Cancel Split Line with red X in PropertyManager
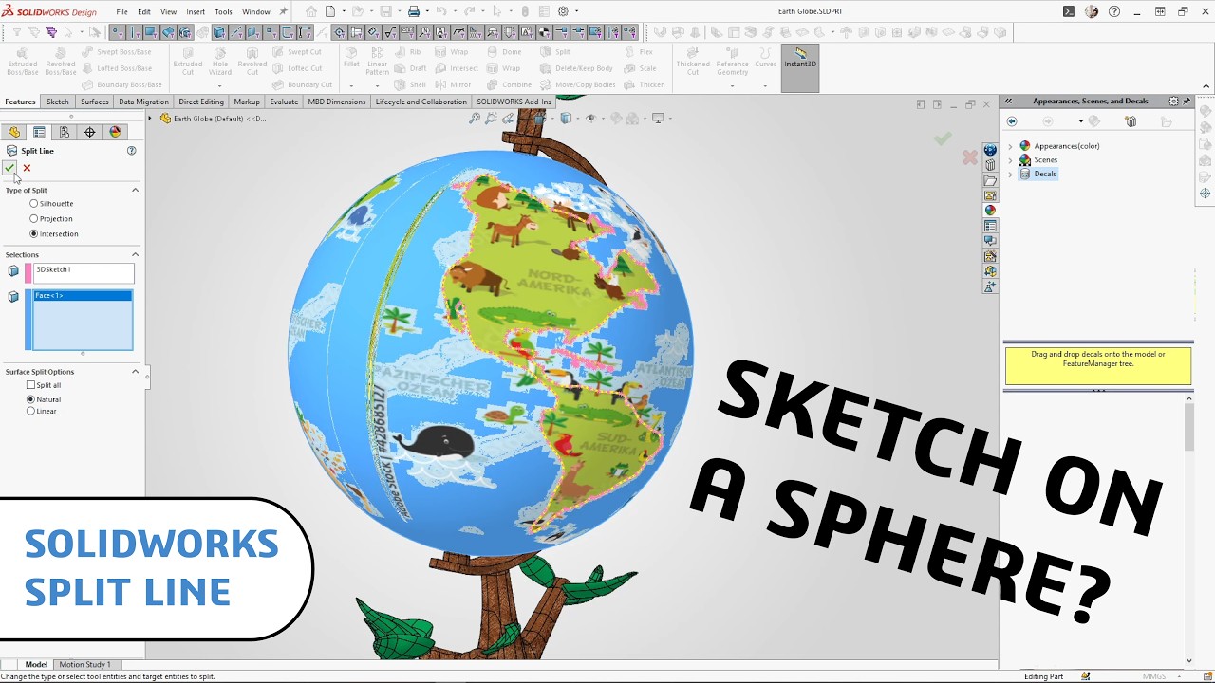 point(27,168)
